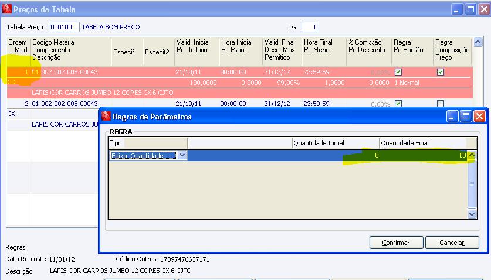Click the 99,00% max discount value
Screen dimensions: 491x280
pos(289,83)
